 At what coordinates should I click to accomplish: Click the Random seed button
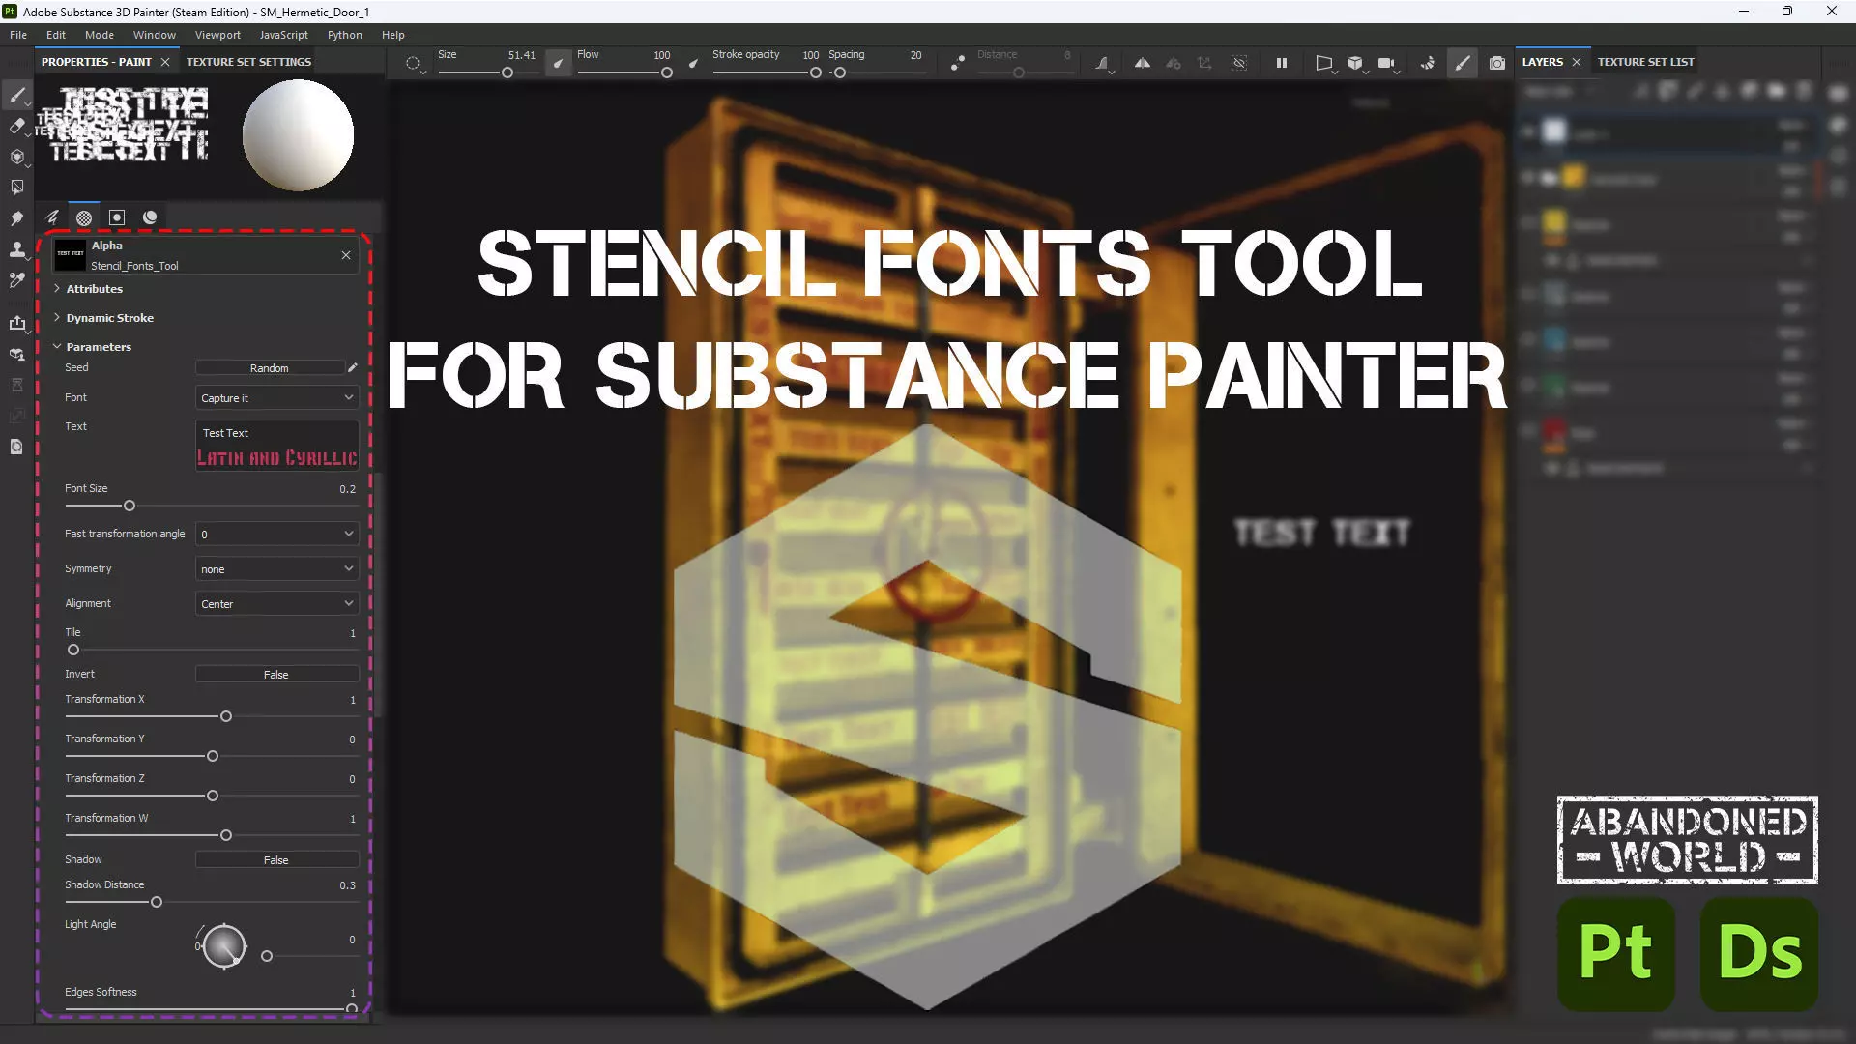tap(269, 367)
